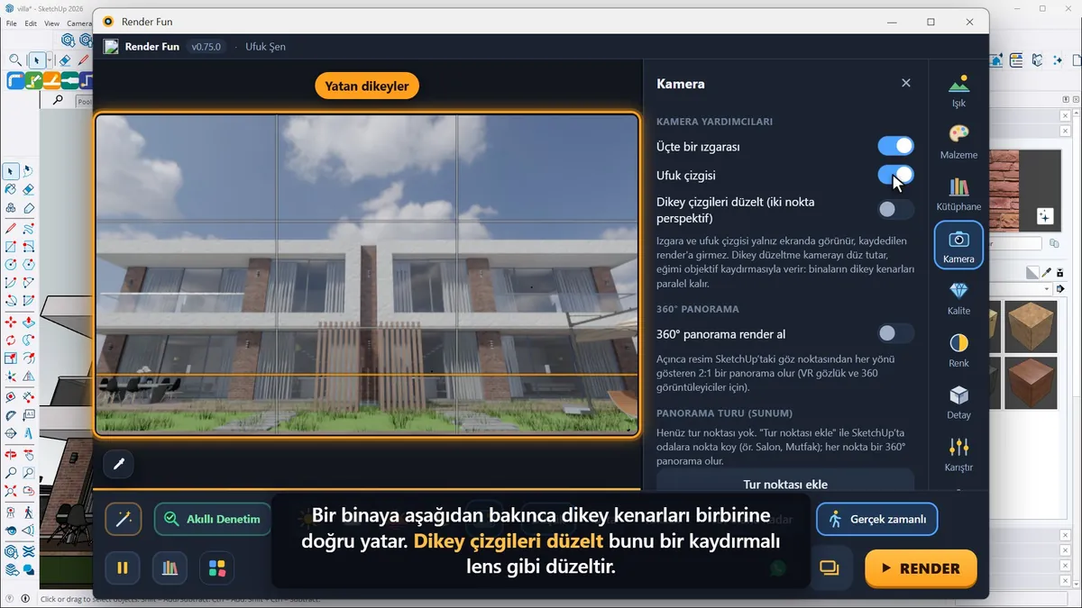The image size is (1082, 608).
Task: Pause the live render preview
Action: coord(123,568)
